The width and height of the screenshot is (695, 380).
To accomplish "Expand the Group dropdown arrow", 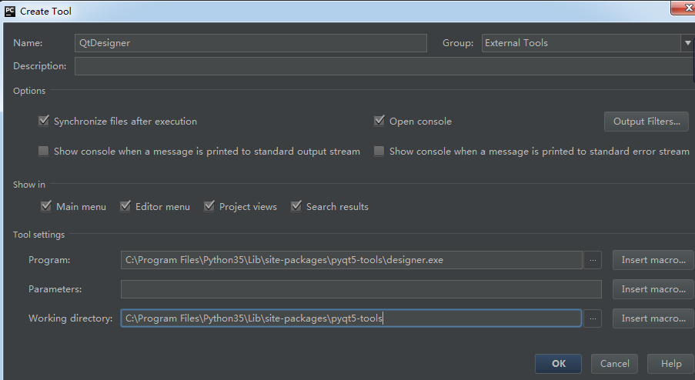I will point(687,43).
